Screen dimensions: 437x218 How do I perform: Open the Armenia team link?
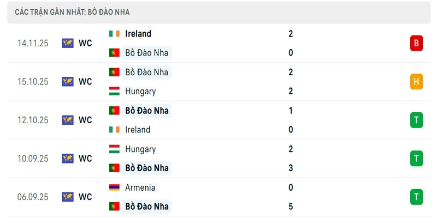point(140,187)
